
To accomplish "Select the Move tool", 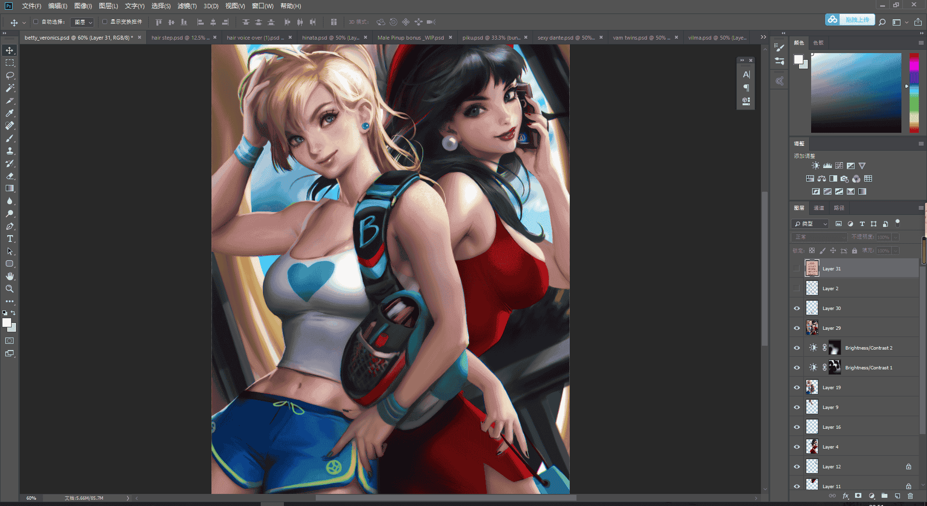I will (x=10, y=50).
